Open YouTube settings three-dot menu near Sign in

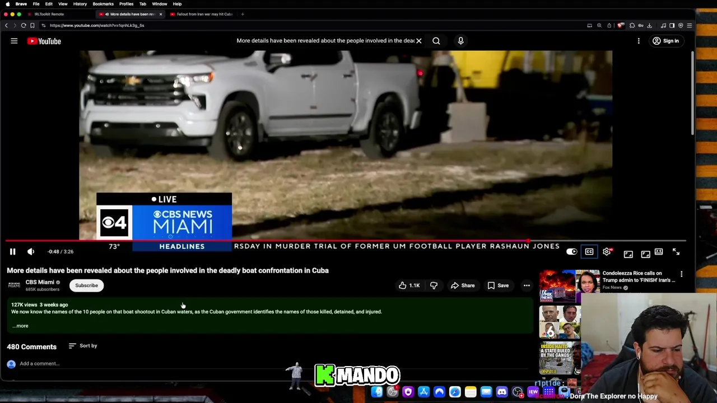coord(639,41)
